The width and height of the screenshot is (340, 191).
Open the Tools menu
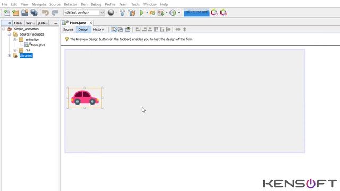click(135, 4)
